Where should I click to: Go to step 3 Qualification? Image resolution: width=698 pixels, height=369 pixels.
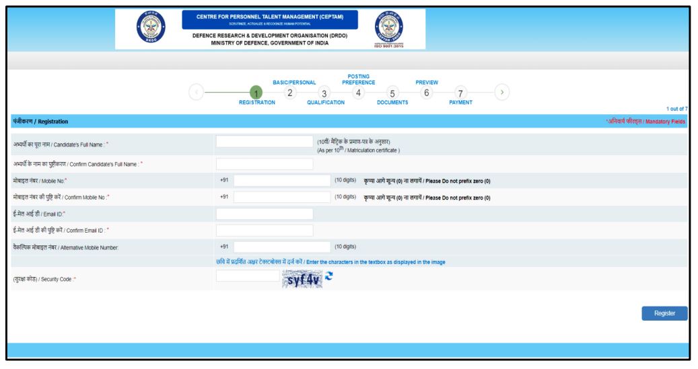click(324, 93)
